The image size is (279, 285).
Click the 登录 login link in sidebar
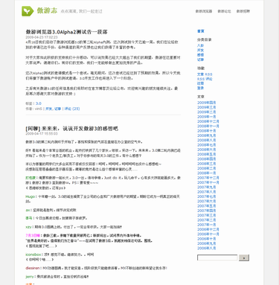(200, 88)
